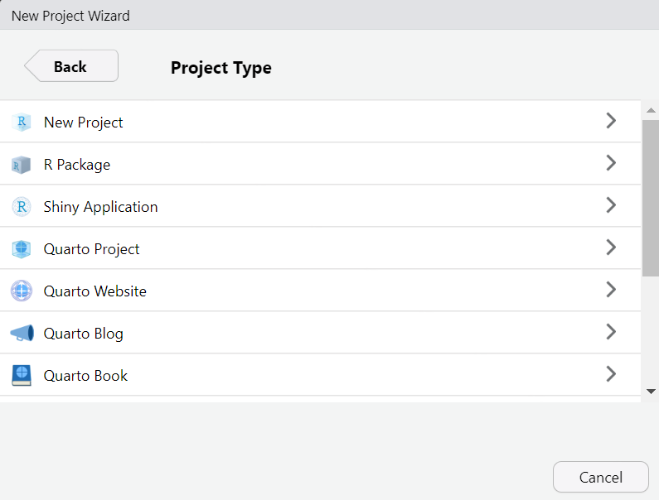Click the Shiny Application R icon
The image size is (659, 500).
[22, 207]
